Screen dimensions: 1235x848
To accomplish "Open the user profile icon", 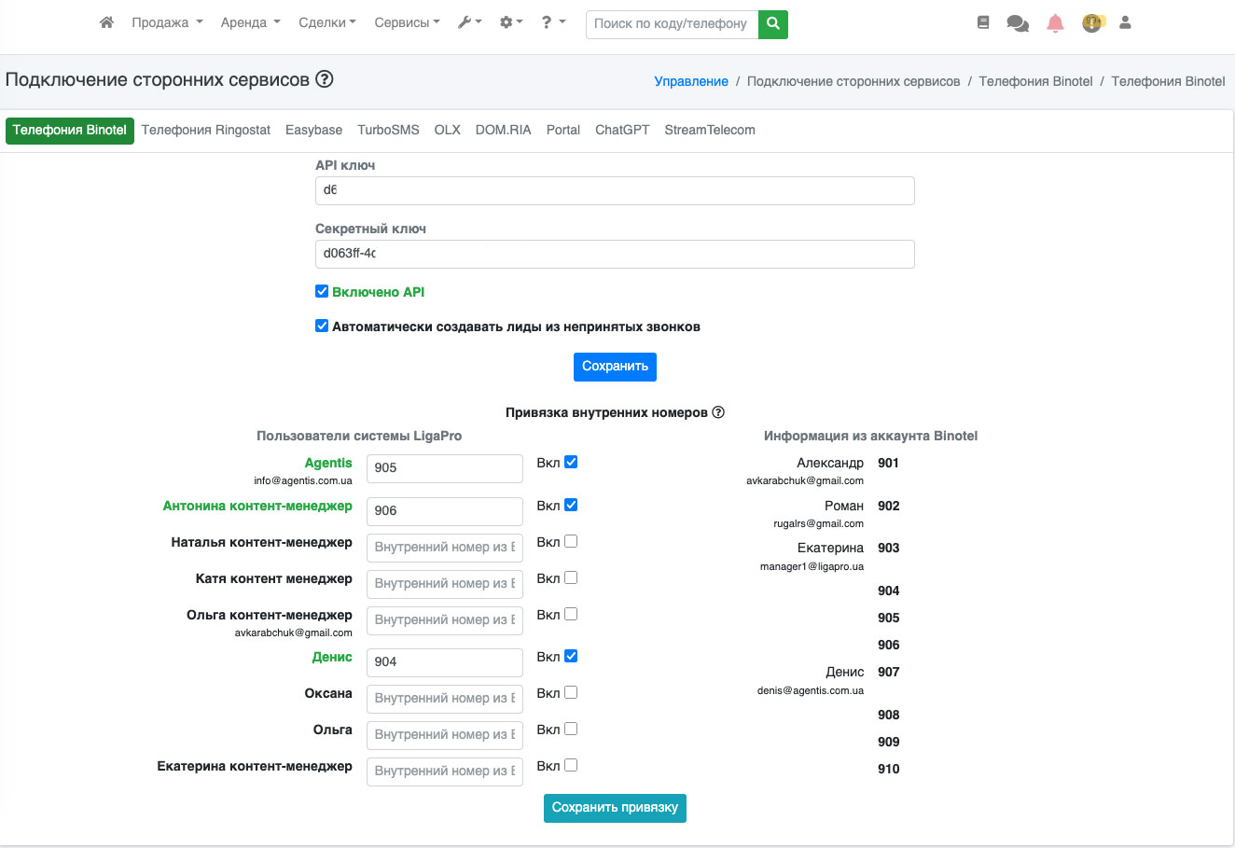I will coord(1125,22).
